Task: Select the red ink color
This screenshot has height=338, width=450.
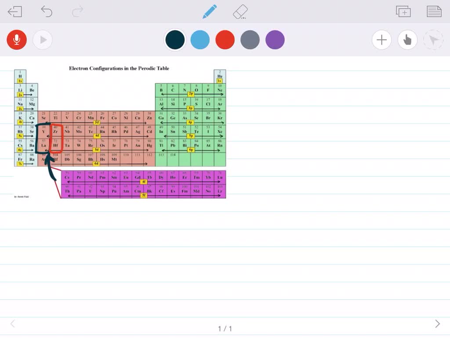Action: pos(225,40)
